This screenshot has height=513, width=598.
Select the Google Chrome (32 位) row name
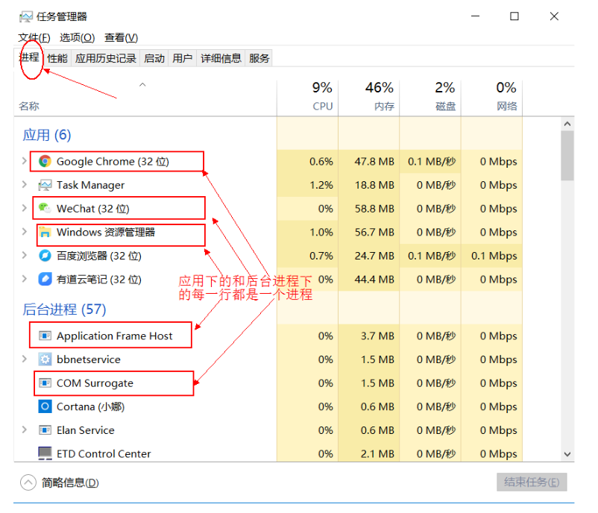pyautogui.click(x=113, y=162)
